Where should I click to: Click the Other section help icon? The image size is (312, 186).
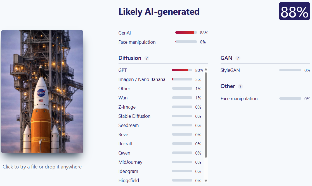point(240,86)
